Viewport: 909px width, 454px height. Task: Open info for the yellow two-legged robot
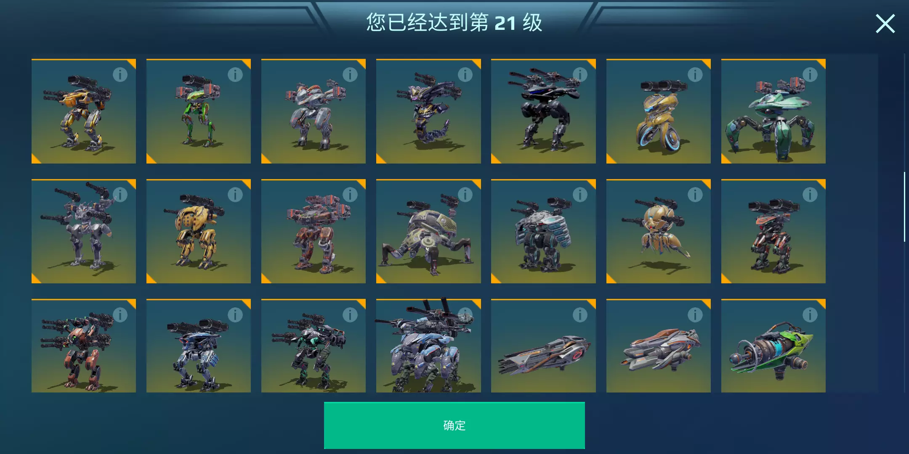coord(120,75)
